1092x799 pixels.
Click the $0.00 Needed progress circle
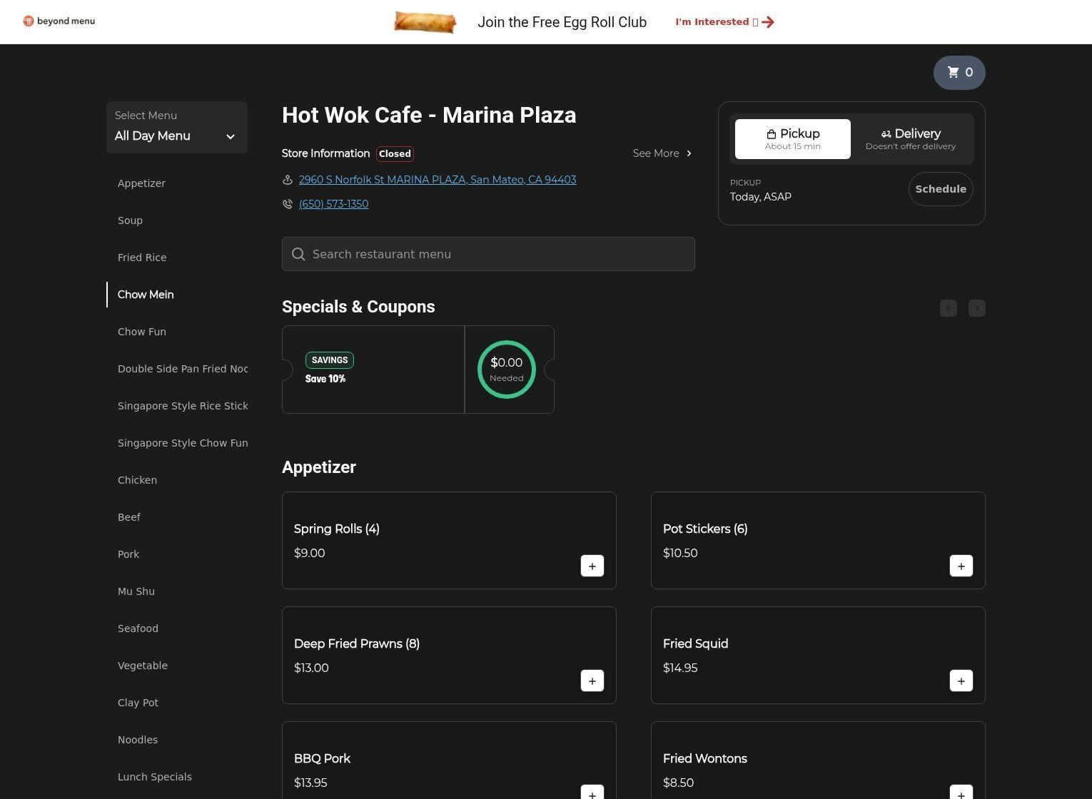(506, 370)
